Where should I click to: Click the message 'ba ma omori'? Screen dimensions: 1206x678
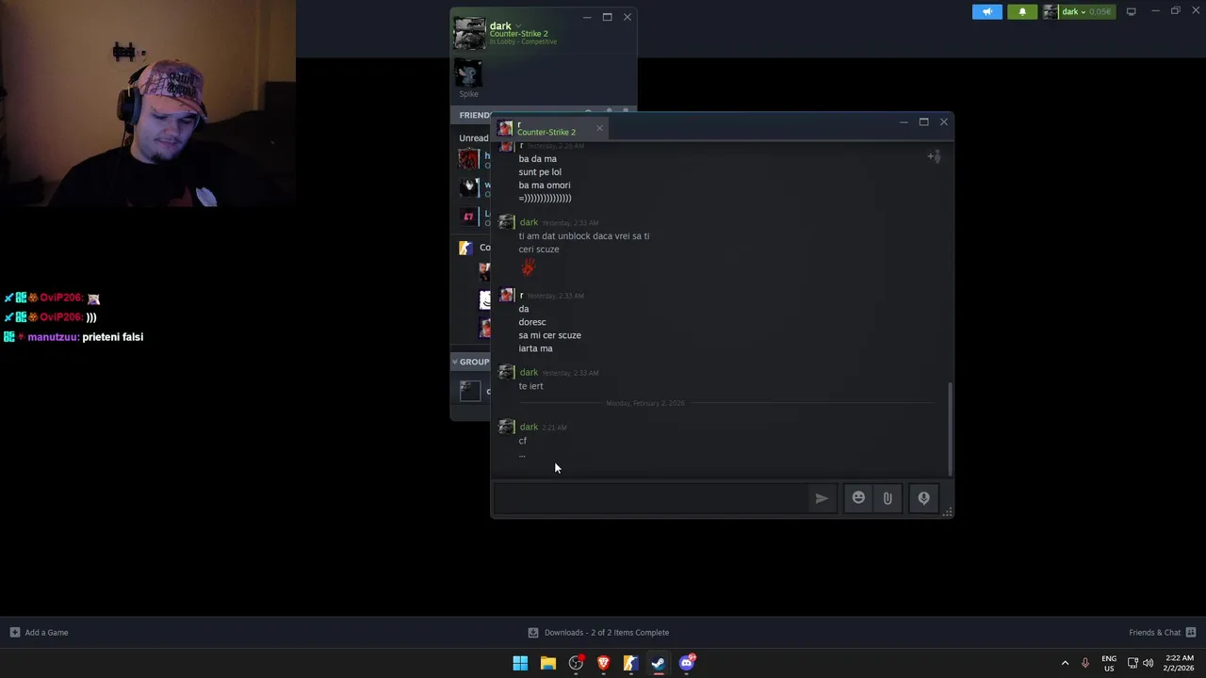[x=545, y=186]
